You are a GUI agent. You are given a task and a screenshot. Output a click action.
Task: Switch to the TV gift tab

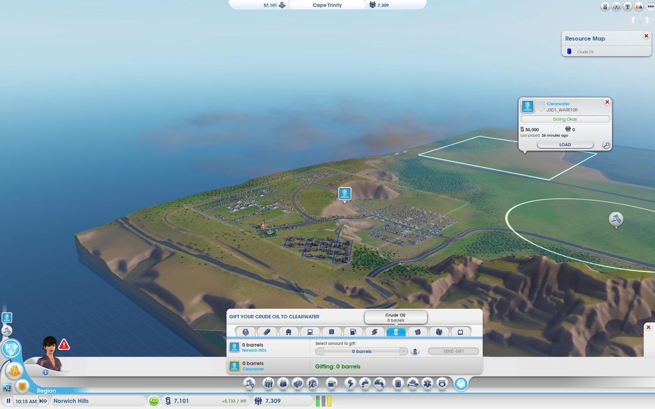[x=460, y=332]
